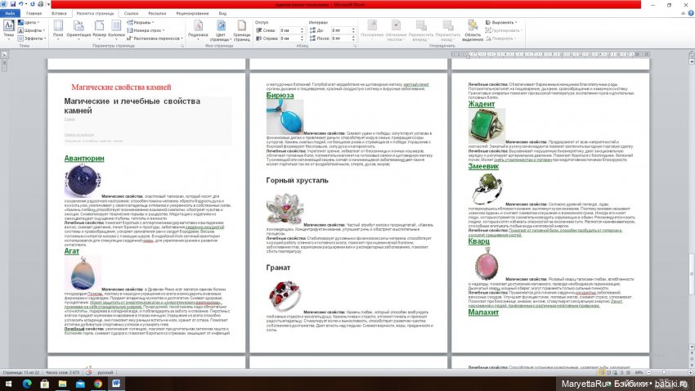Expand the Разрывы breaks dropdown
Image resolution: width=695 pixels, height=391 pixels.
144,22
